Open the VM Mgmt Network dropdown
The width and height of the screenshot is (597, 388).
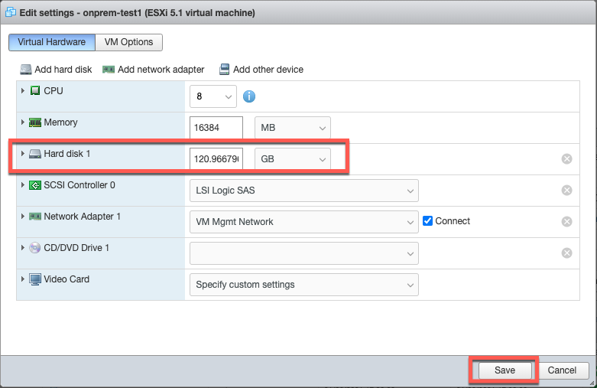point(304,222)
